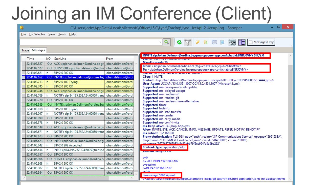Click the purple split-pane layout icon
330x185 pixels.
tap(242, 42)
